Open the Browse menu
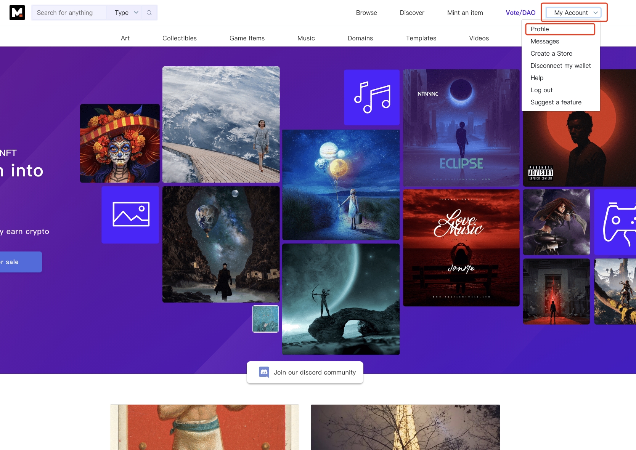This screenshot has width=636, height=450. (x=366, y=13)
